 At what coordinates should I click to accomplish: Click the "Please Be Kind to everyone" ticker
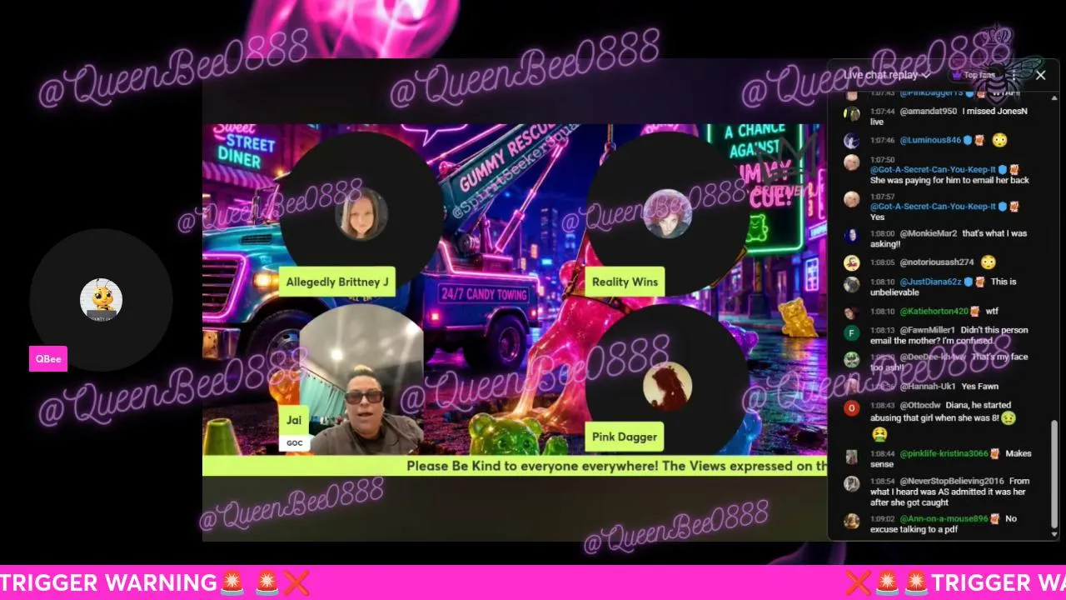pos(515,466)
